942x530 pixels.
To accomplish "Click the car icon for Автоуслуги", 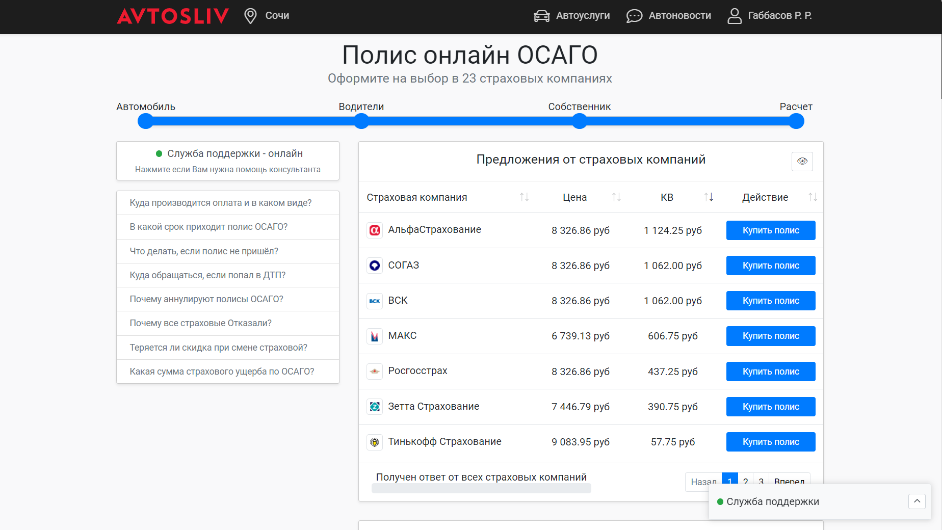I will tap(541, 16).
